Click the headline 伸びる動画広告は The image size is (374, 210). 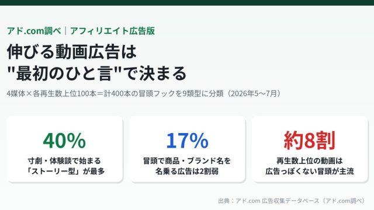(71, 52)
